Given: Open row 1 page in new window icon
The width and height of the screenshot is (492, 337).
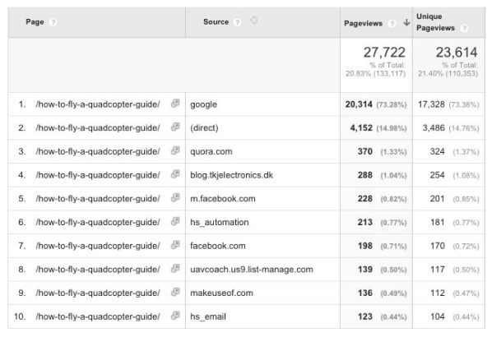Looking at the screenshot, I should tap(175, 103).
